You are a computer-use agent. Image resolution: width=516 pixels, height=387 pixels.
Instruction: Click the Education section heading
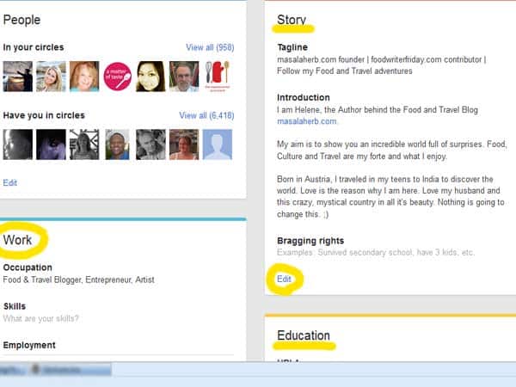point(304,335)
